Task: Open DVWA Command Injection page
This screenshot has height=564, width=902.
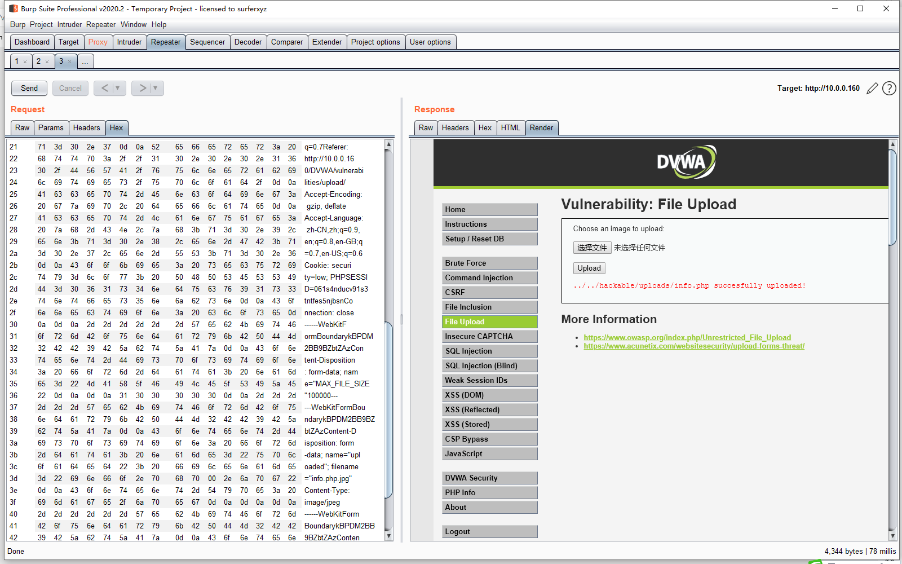Action: point(490,278)
